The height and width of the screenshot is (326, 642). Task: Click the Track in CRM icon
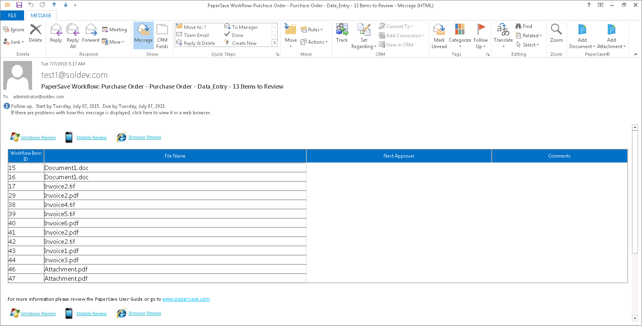pyautogui.click(x=342, y=29)
